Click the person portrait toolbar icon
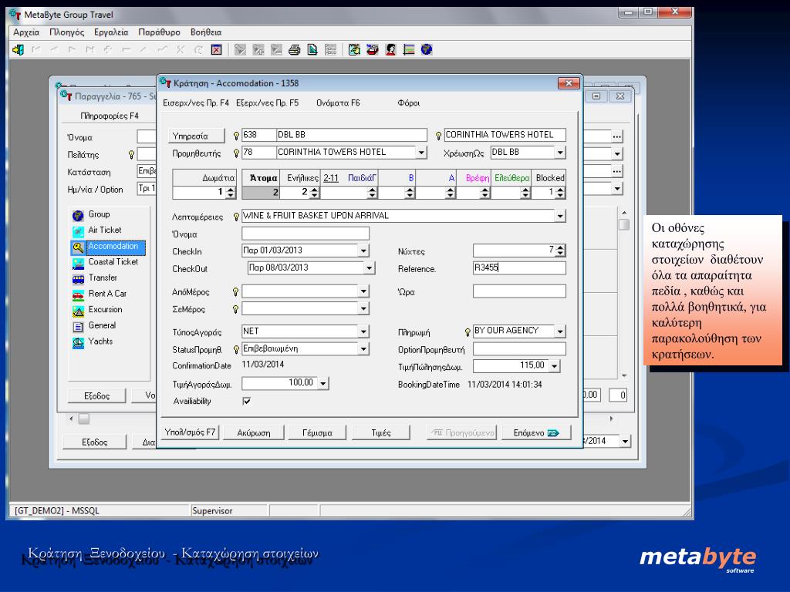Screen dimensions: 790x592 [x=390, y=50]
